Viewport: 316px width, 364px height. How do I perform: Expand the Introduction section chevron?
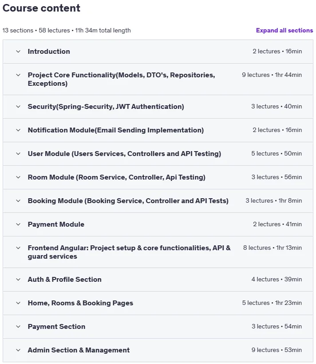(18, 51)
